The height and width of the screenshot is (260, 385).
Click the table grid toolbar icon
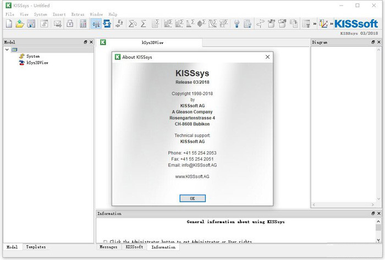click(306, 24)
